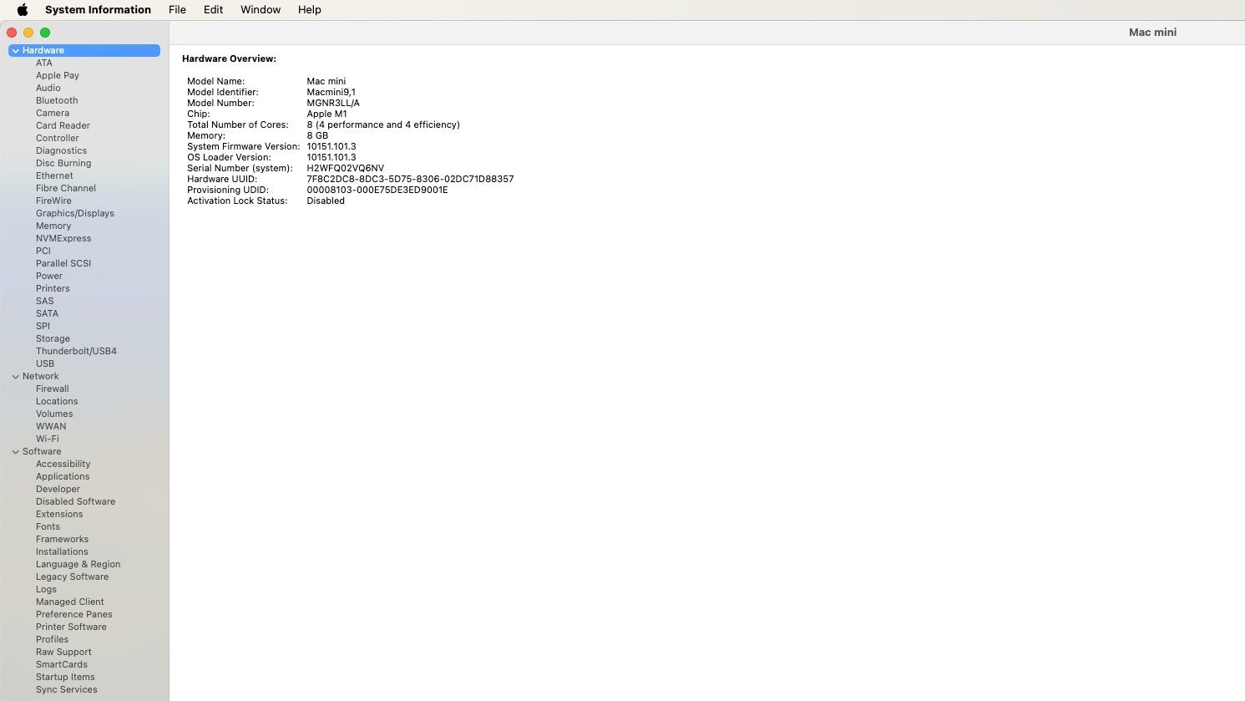This screenshot has height=701, width=1245.
Task: Select the SAS sidebar item
Action: coord(45,302)
